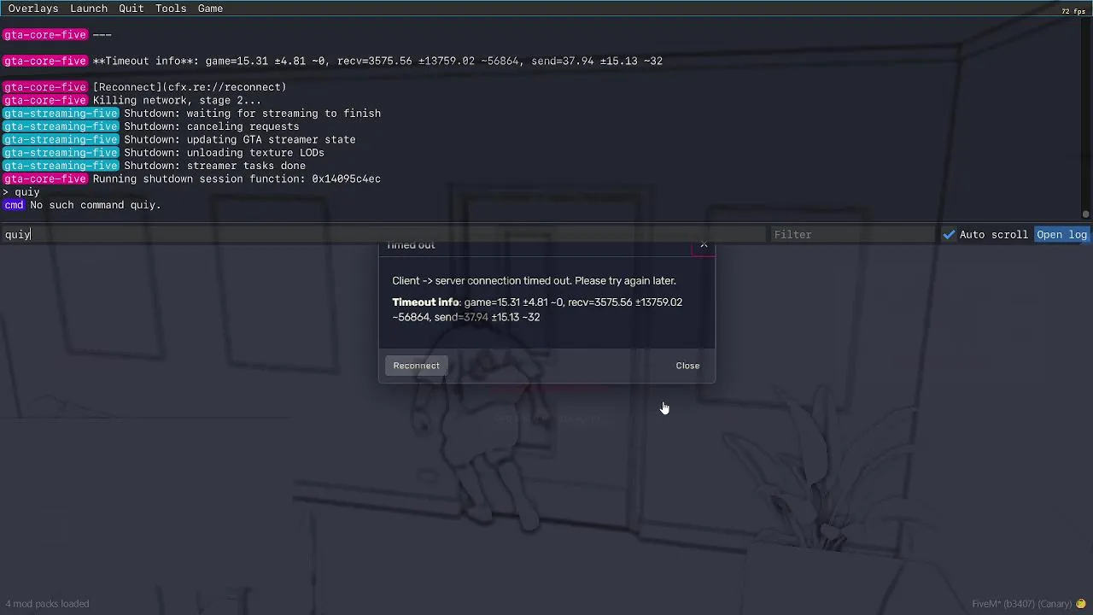Open the Game menu

(210, 9)
